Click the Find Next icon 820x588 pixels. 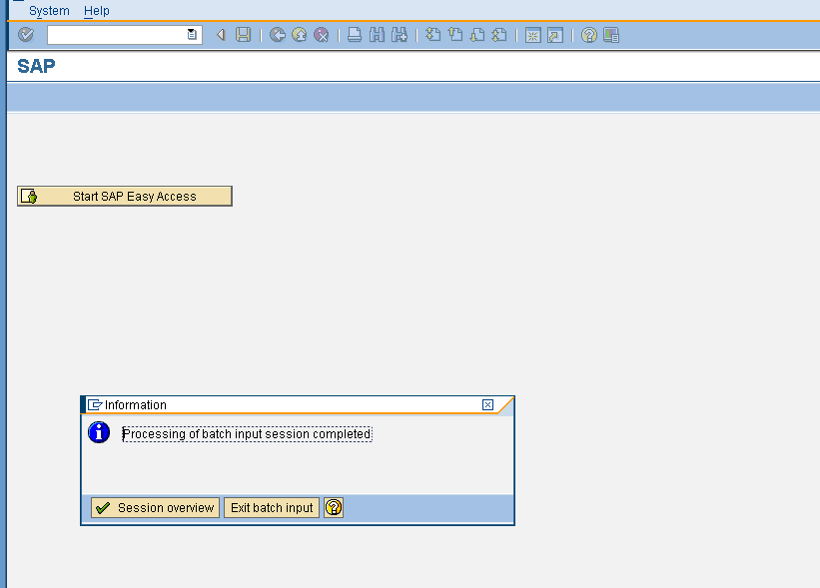pyautogui.click(x=399, y=34)
